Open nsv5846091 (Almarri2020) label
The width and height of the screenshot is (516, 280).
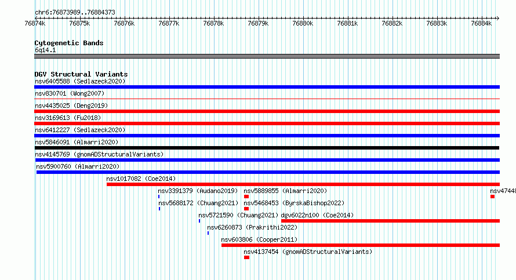click(77, 142)
